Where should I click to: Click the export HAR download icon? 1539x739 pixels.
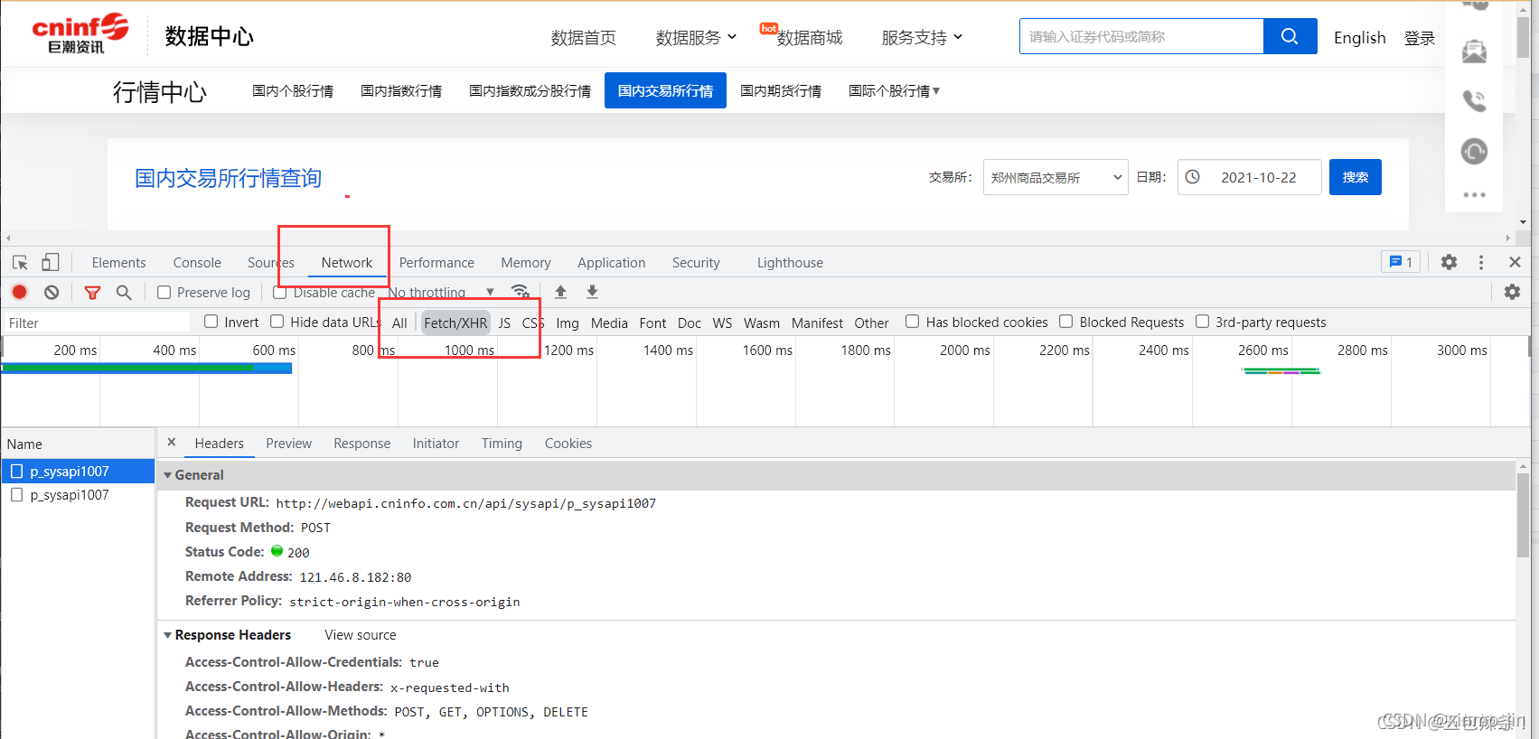click(592, 292)
